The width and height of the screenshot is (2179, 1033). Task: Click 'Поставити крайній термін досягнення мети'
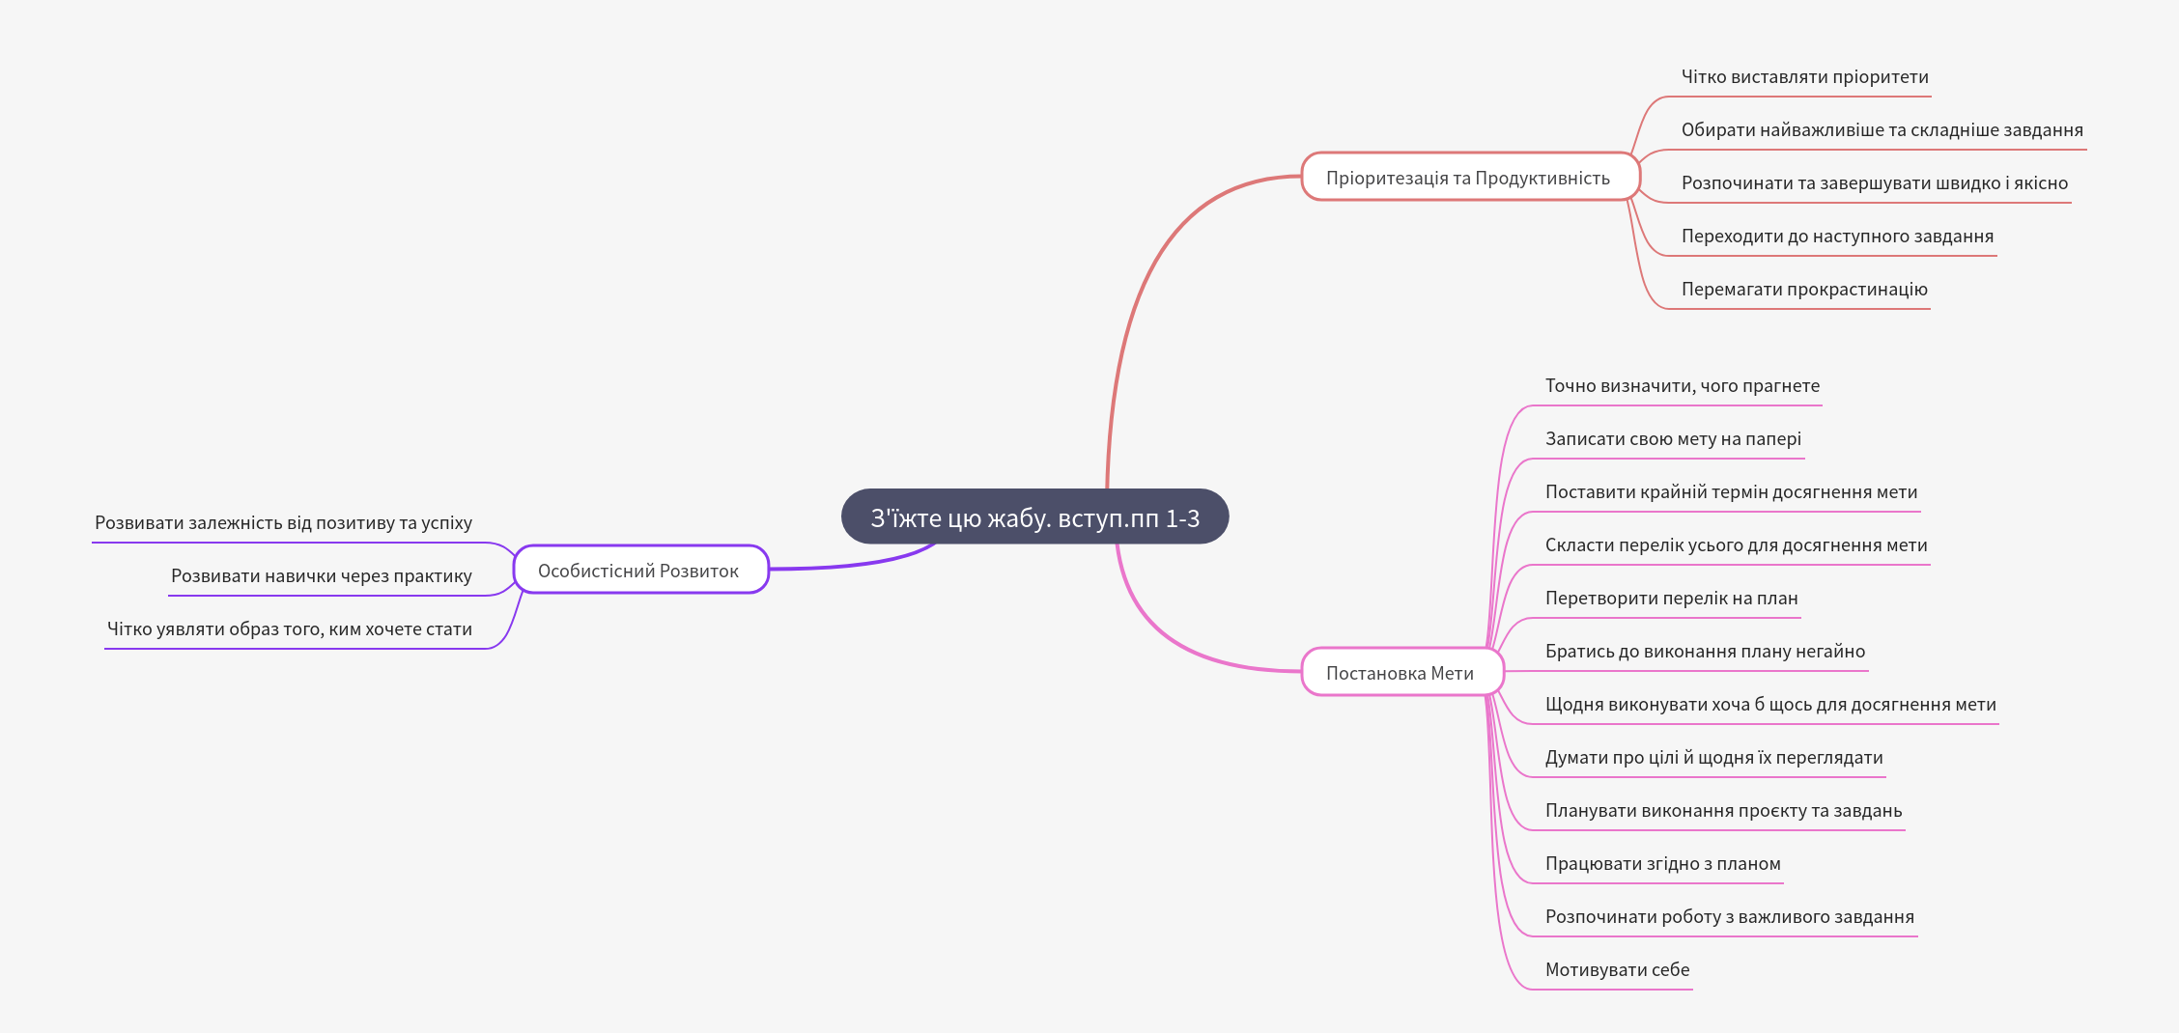(x=1731, y=492)
